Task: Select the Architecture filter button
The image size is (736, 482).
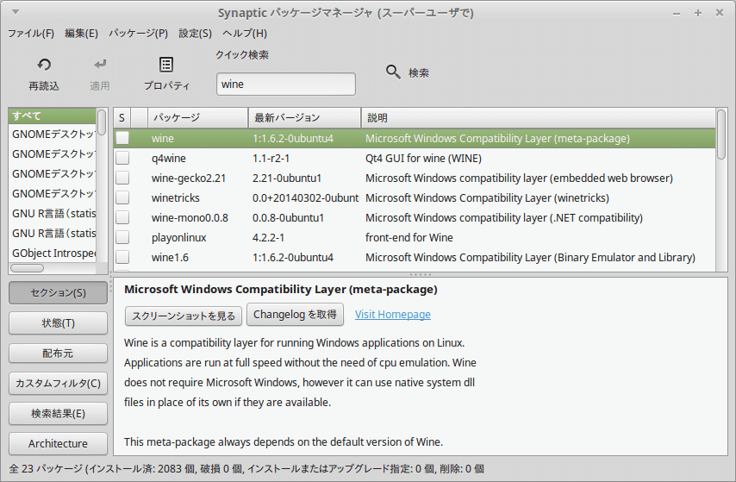Action: [58, 443]
